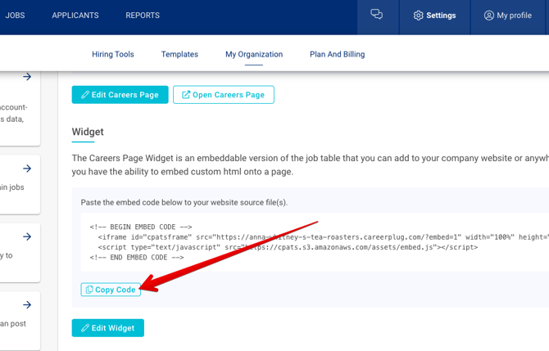This screenshot has height=351, width=549.
Task: Switch to Hiring Tools tab
Action: click(113, 55)
